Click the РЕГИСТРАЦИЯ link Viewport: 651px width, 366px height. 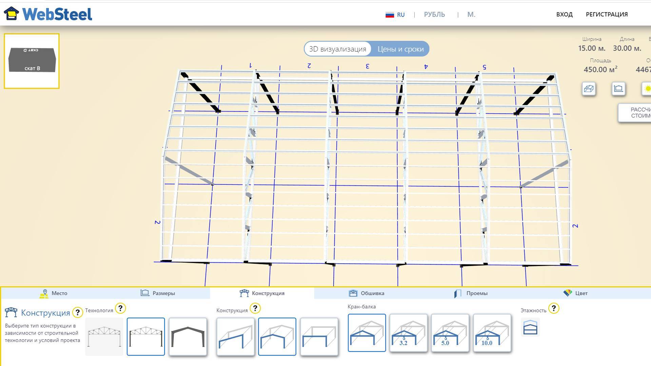click(607, 15)
